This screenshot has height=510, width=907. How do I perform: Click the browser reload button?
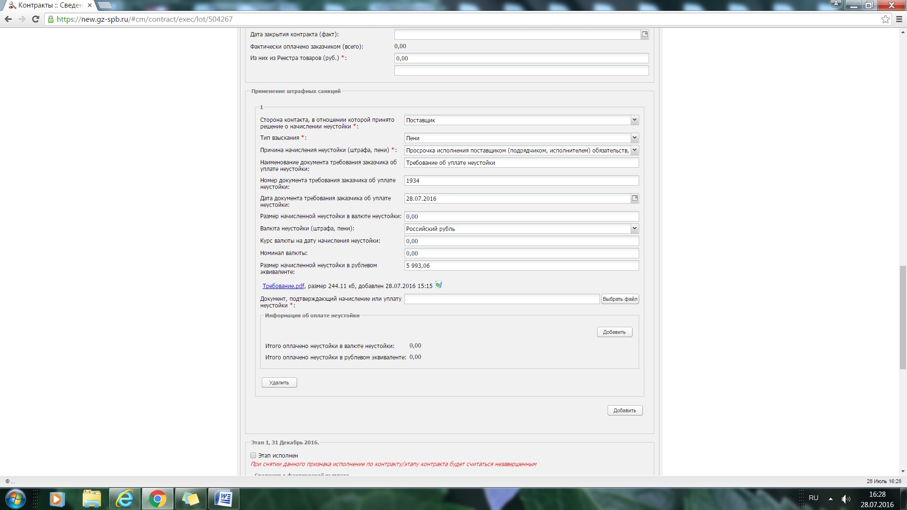point(35,19)
